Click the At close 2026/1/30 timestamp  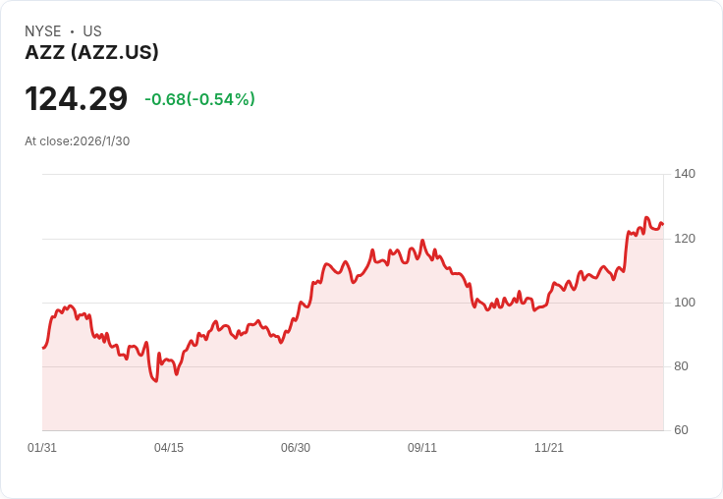click(77, 141)
